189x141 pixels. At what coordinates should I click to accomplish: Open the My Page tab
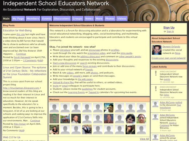pyautogui.click(x=18, y=19)
